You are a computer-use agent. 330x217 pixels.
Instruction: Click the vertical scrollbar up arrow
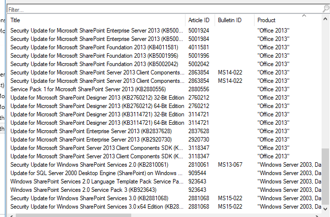[x=325, y=19]
